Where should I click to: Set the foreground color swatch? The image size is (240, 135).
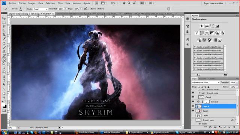click(x=3, y=105)
